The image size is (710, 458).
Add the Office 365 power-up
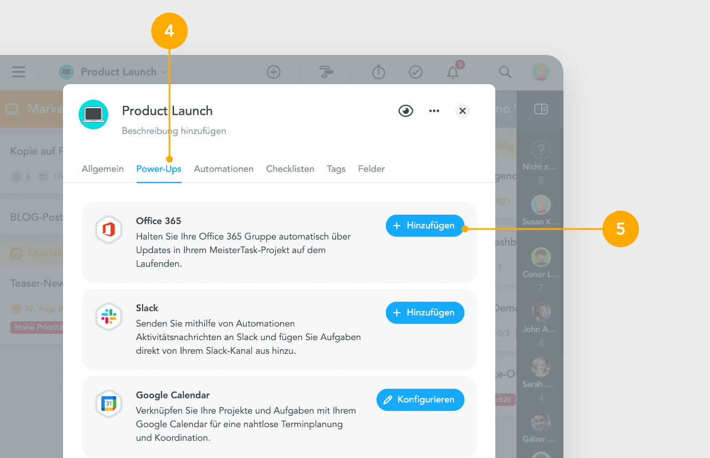(425, 226)
